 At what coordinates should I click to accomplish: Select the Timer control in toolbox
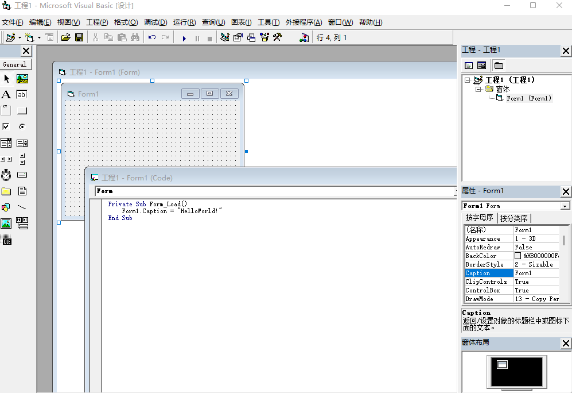coord(6,175)
